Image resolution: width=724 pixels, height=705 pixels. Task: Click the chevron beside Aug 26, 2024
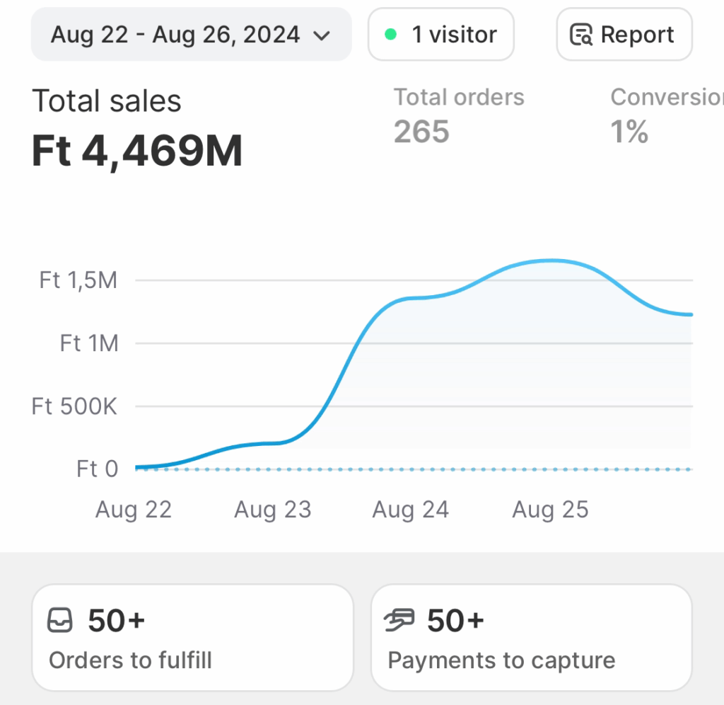tap(322, 35)
